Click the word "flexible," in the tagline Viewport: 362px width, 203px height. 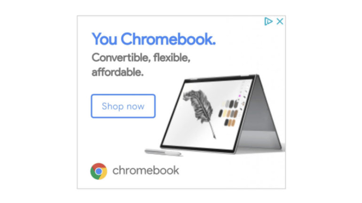click(x=172, y=58)
